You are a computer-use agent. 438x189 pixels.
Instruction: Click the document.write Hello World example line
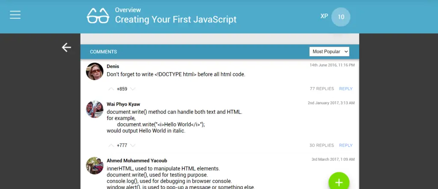pyautogui.click(x=161, y=124)
